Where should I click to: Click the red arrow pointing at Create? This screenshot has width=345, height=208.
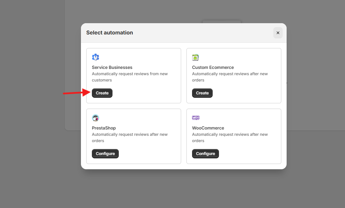[x=75, y=93]
